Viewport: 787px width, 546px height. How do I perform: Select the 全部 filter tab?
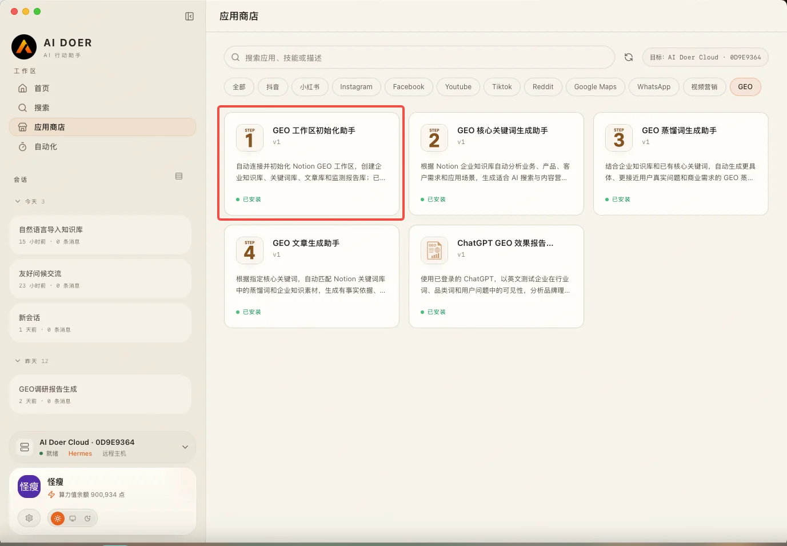pos(239,87)
